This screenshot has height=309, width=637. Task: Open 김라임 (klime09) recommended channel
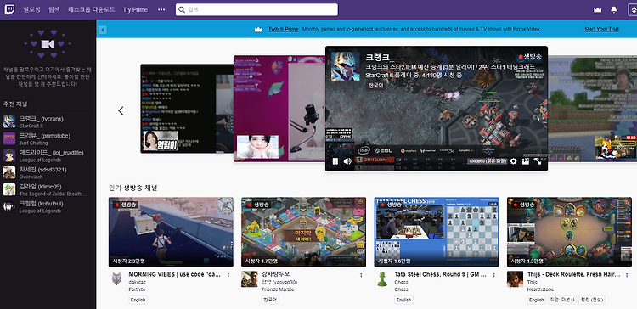48,189
